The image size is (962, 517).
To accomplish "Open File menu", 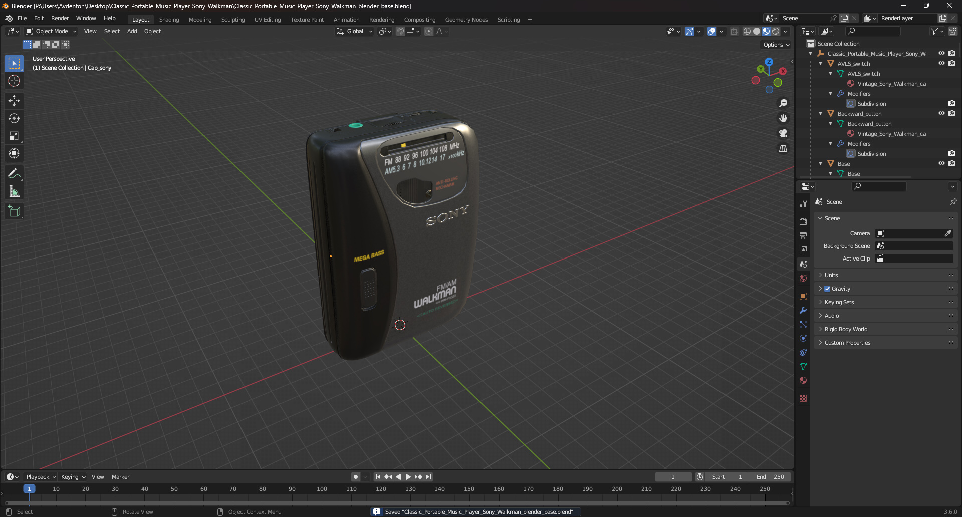I will 22,18.
